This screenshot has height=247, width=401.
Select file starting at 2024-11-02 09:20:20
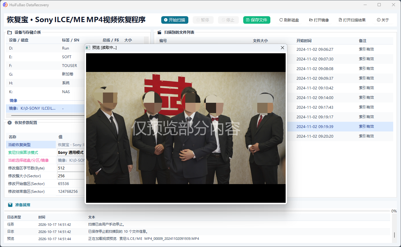click(x=340, y=136)
